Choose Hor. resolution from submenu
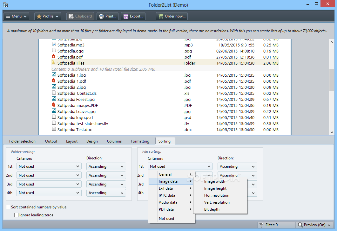The image size is (337, 231). pos(220,195)
